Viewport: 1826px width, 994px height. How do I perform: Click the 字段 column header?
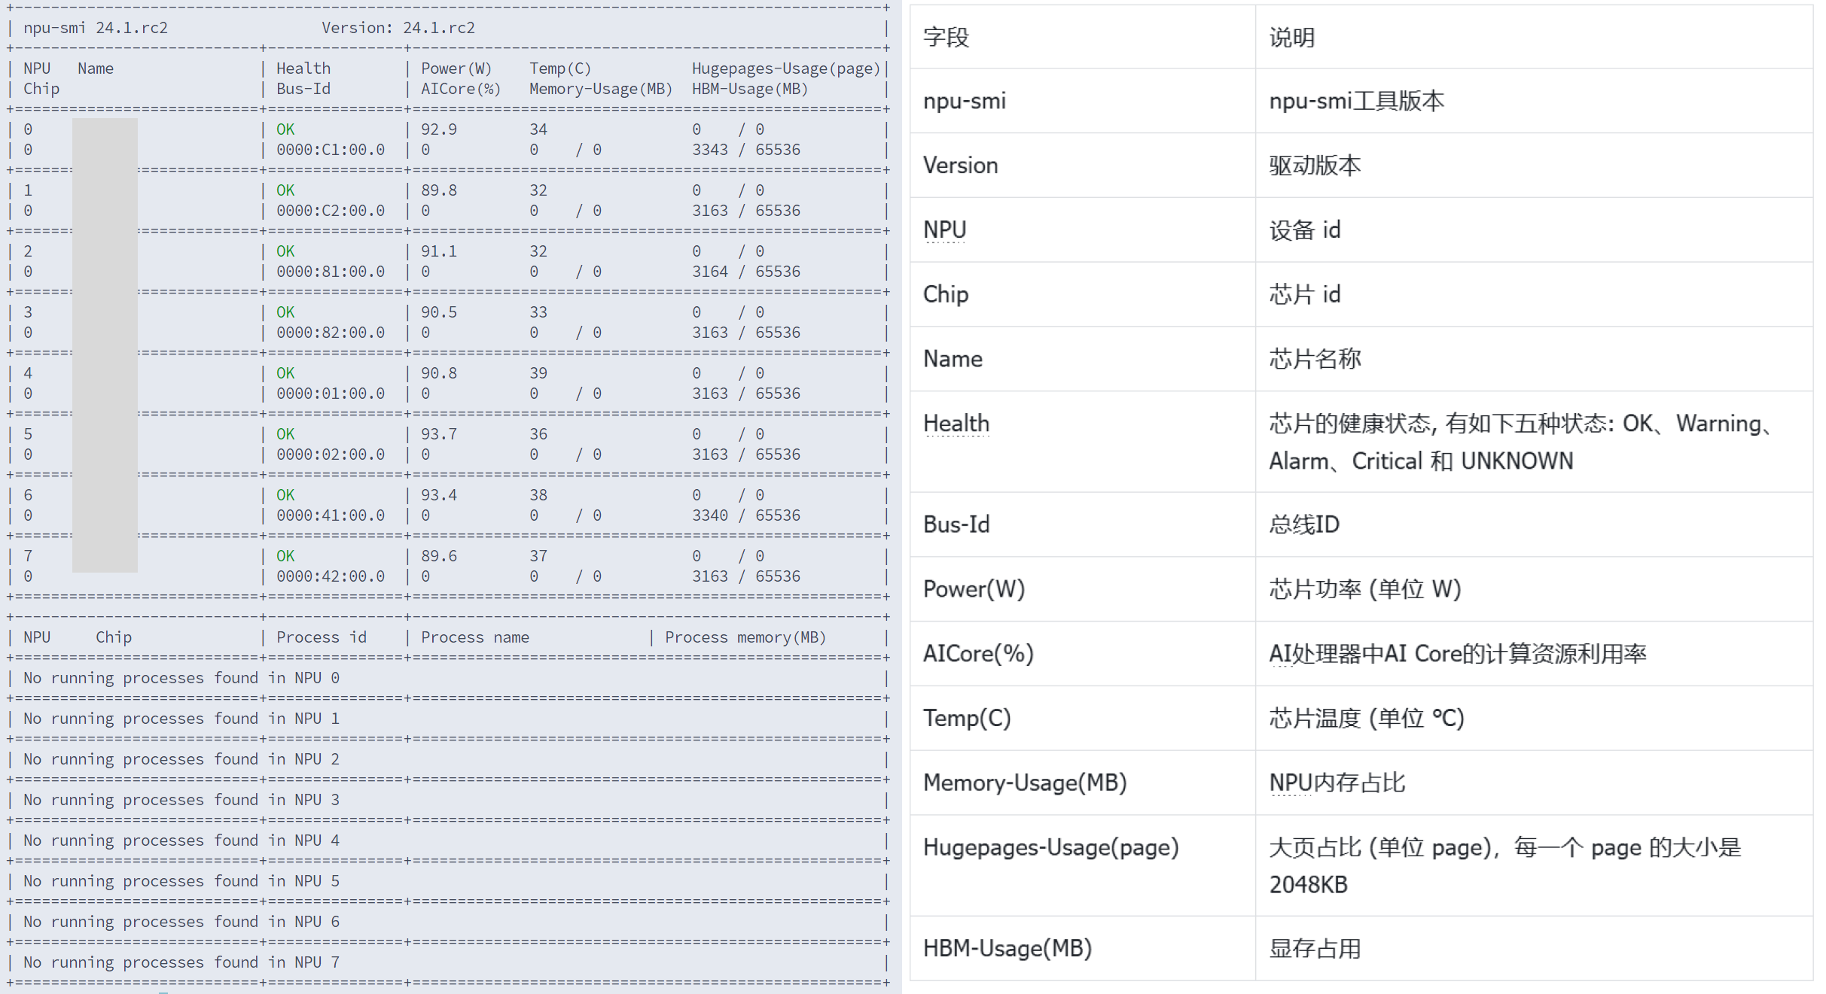coord(946,38)
